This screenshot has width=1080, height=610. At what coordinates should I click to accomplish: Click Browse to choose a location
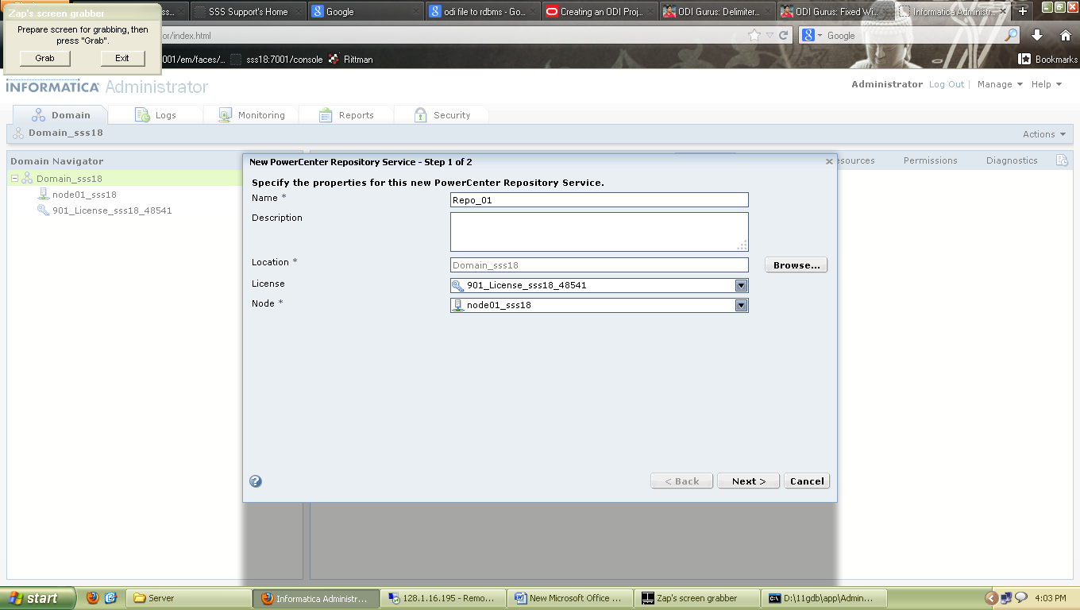pyautogui.click(x=796, y=265)
